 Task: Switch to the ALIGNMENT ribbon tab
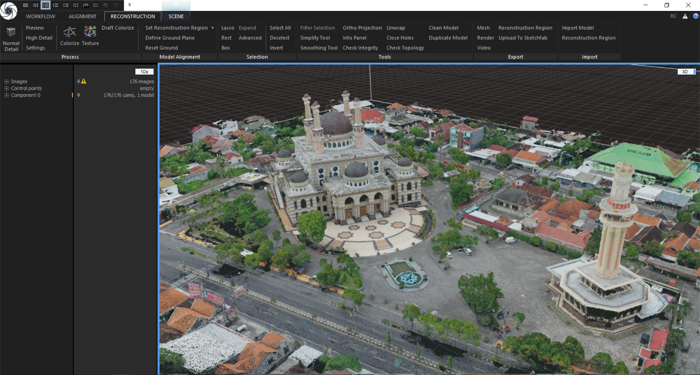82,16
